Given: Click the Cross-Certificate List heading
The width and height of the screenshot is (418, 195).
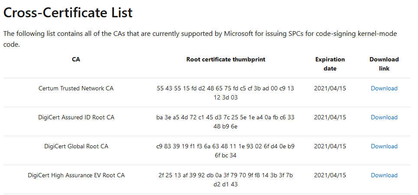Looking at the screenshot, I should [68, 13].
